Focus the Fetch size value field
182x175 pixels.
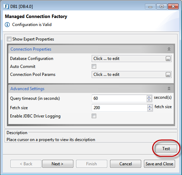pyautogui.click(x=119, y=108)
